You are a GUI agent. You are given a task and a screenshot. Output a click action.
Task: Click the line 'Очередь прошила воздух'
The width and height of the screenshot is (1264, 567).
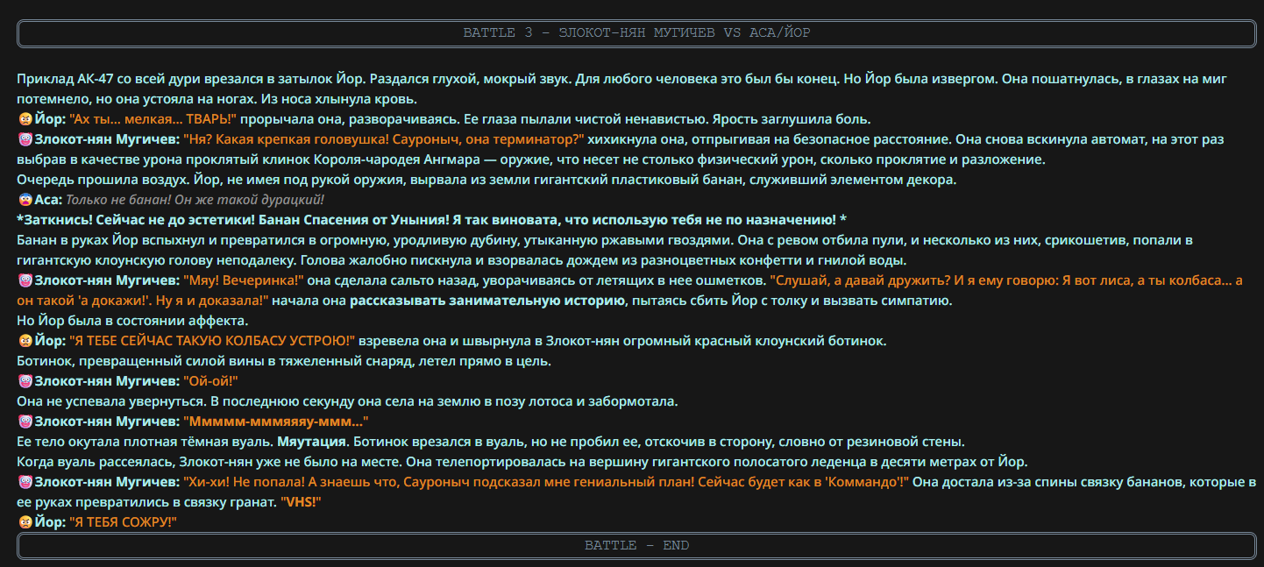click(486, 180)
